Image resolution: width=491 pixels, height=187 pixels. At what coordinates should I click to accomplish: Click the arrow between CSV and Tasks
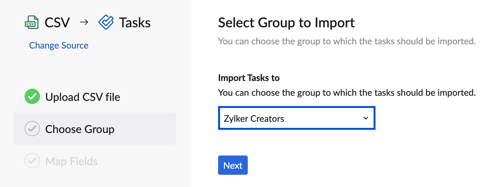pos(84,22)
